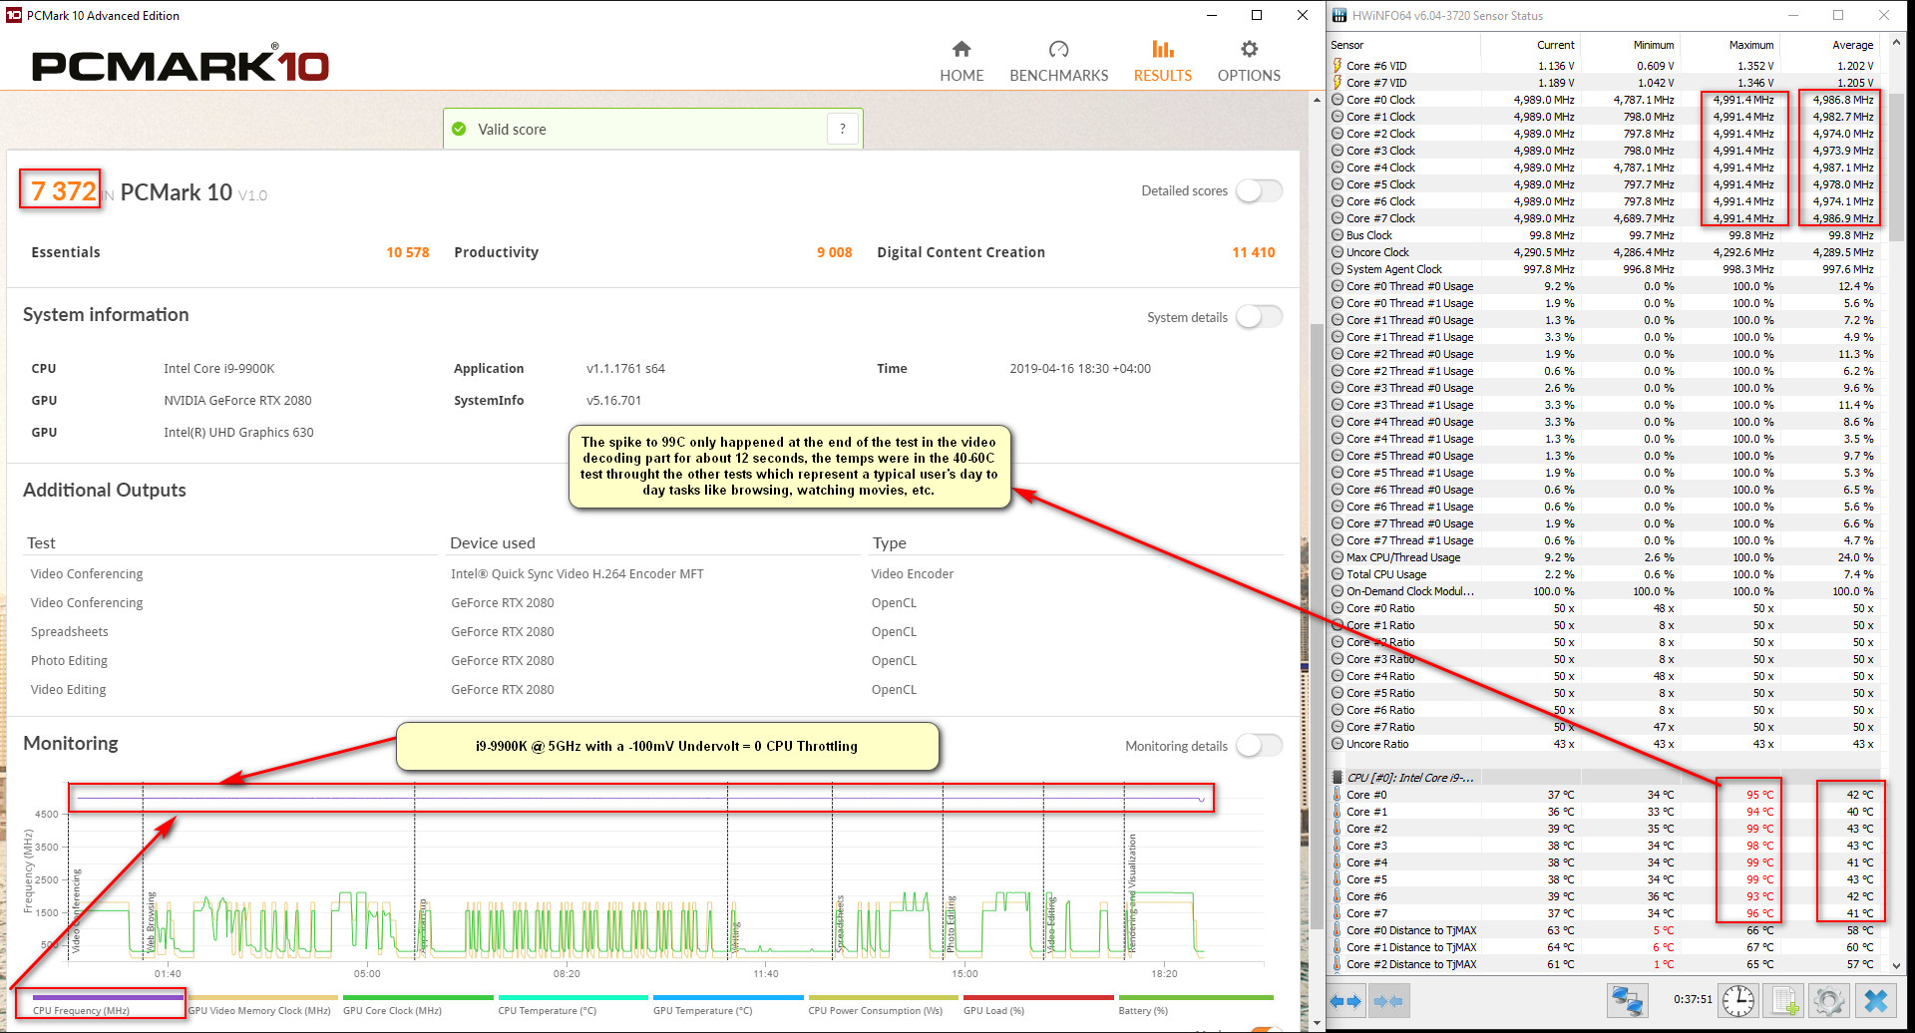Click clock icon beside On-Demand Clock Modul row
This screenshot has width=1915, height=1033.
1338,591
